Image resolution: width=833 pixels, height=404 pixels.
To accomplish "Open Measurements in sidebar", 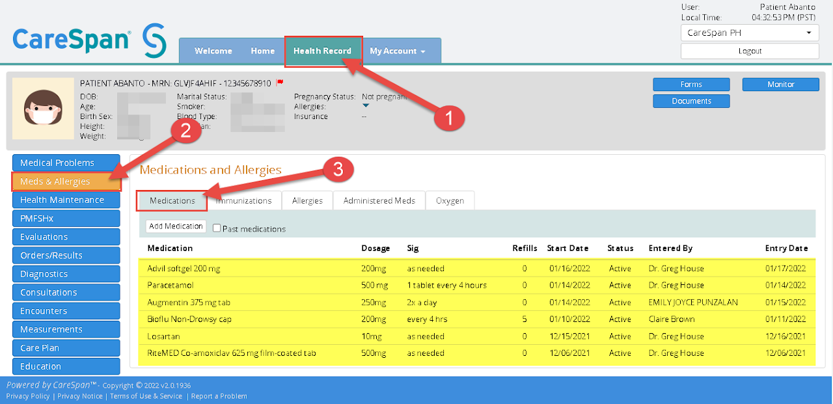I will click(x=66, y=329).
